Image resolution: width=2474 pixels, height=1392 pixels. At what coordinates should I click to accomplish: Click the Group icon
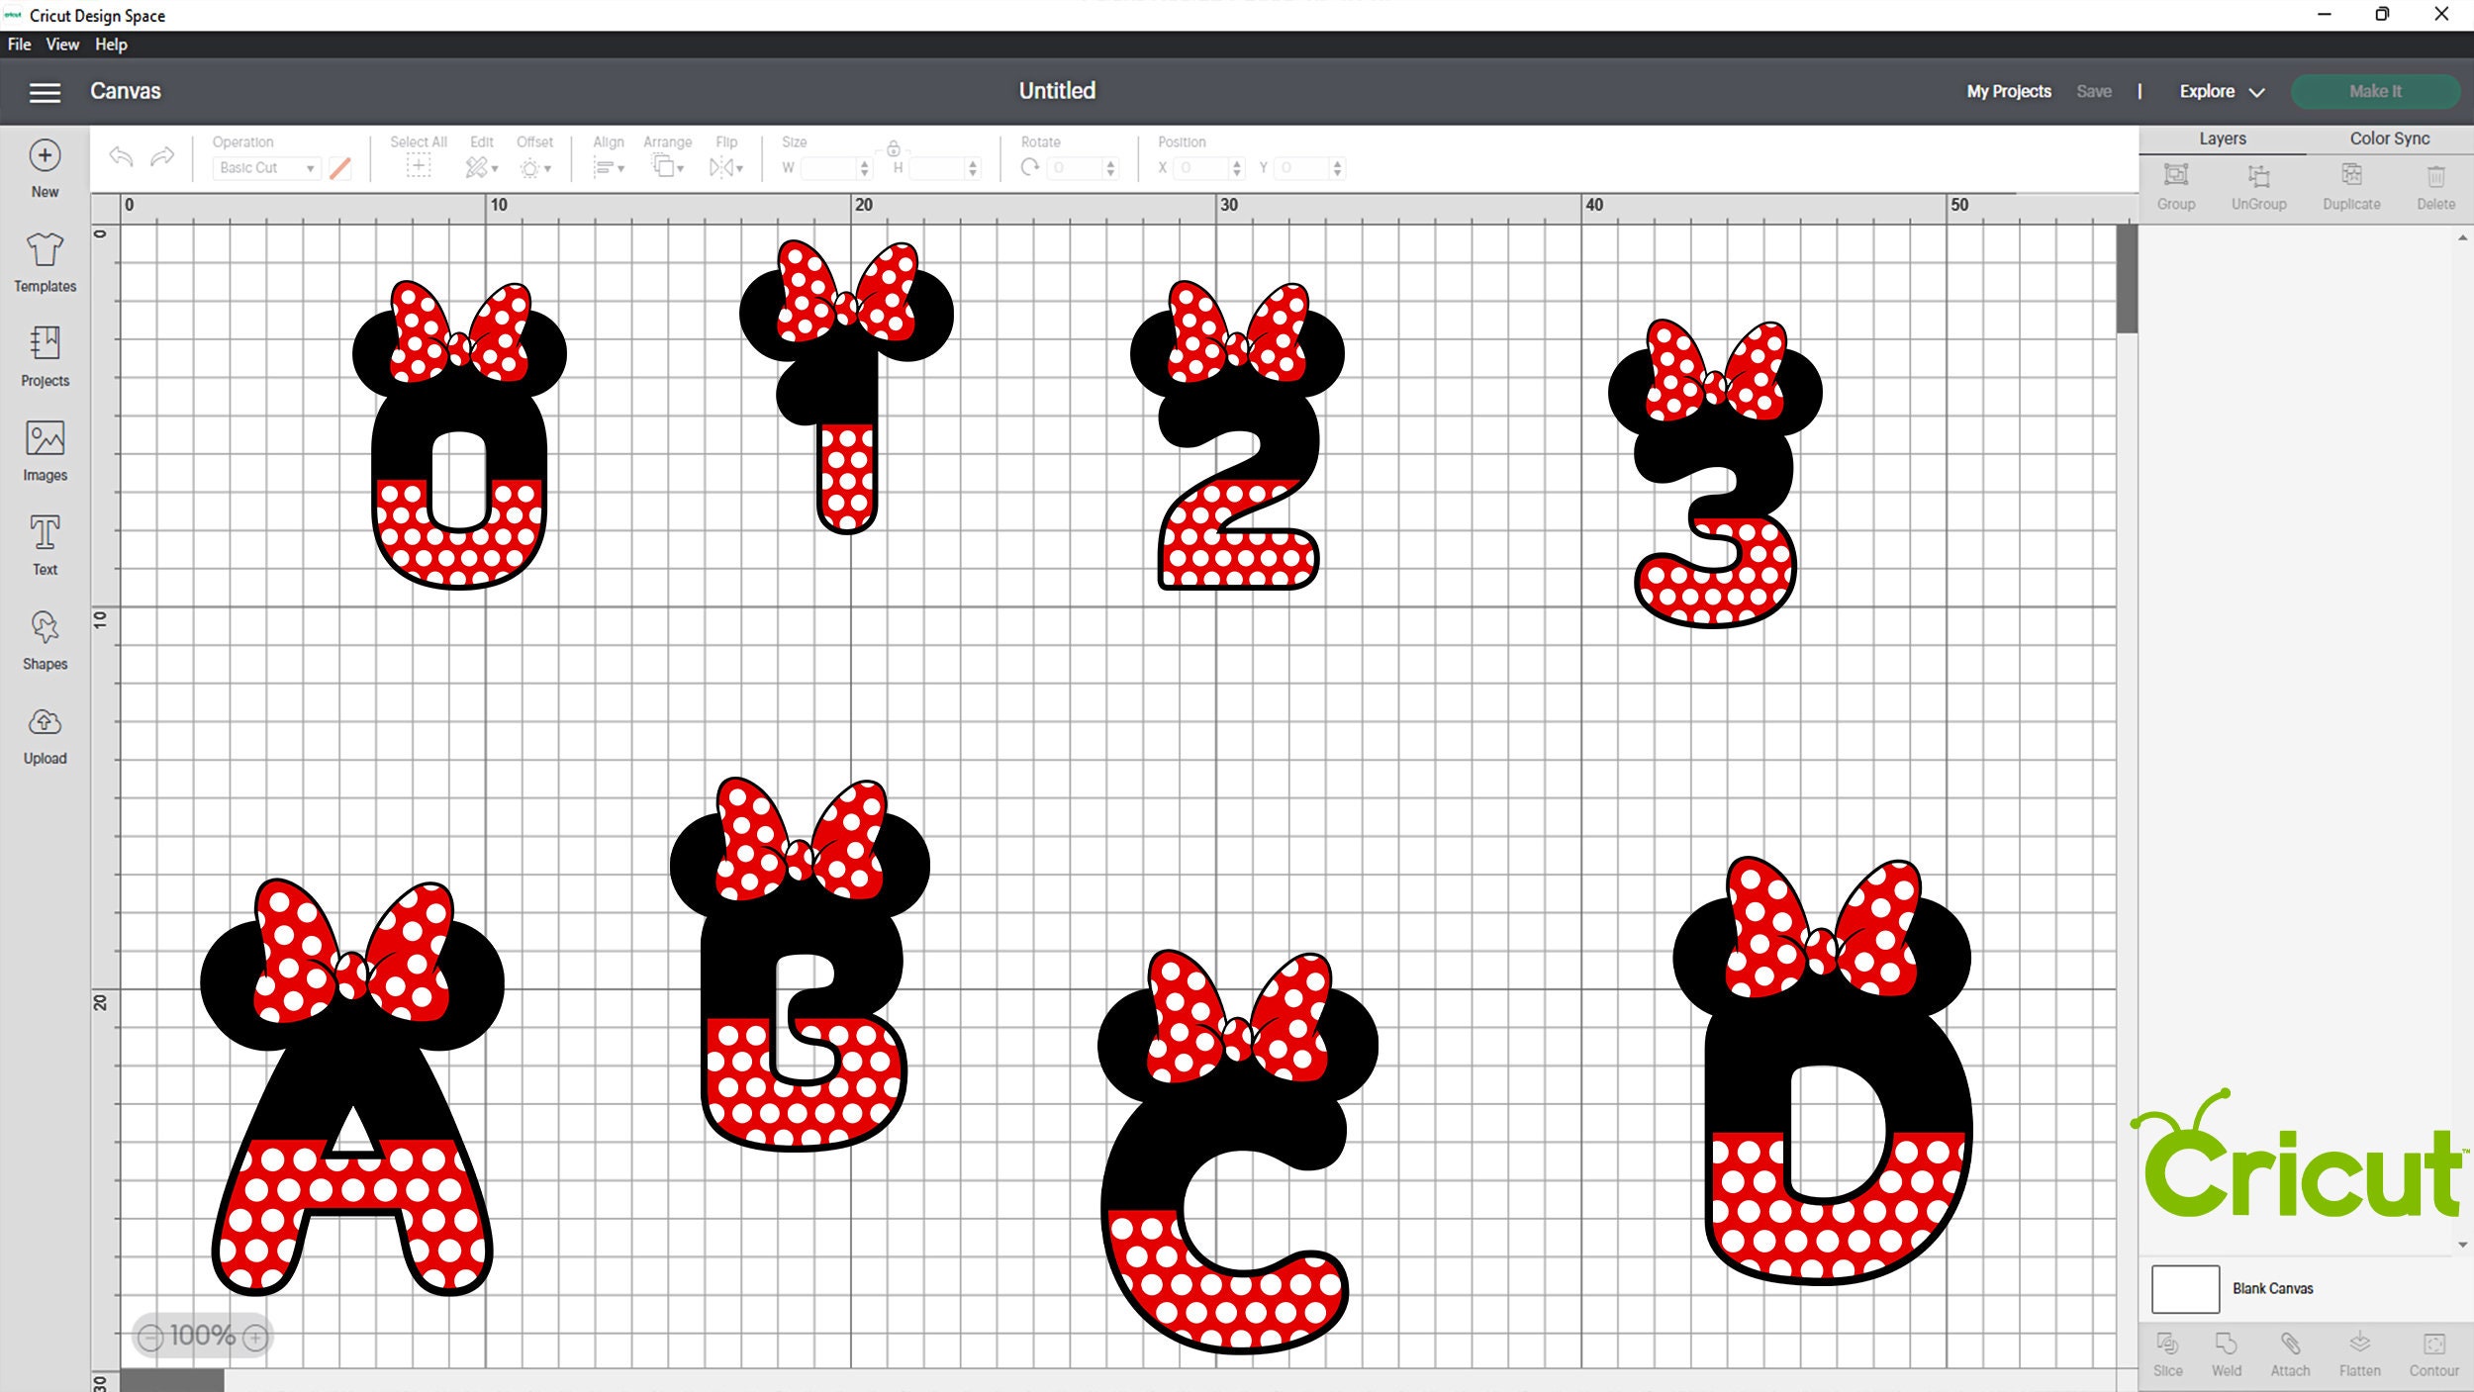(2175, 176)
